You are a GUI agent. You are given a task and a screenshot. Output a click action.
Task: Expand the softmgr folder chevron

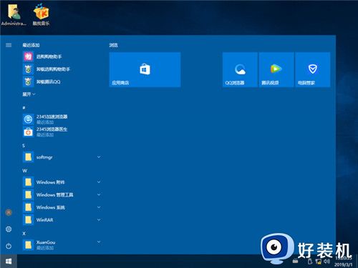tap(99, 157)
